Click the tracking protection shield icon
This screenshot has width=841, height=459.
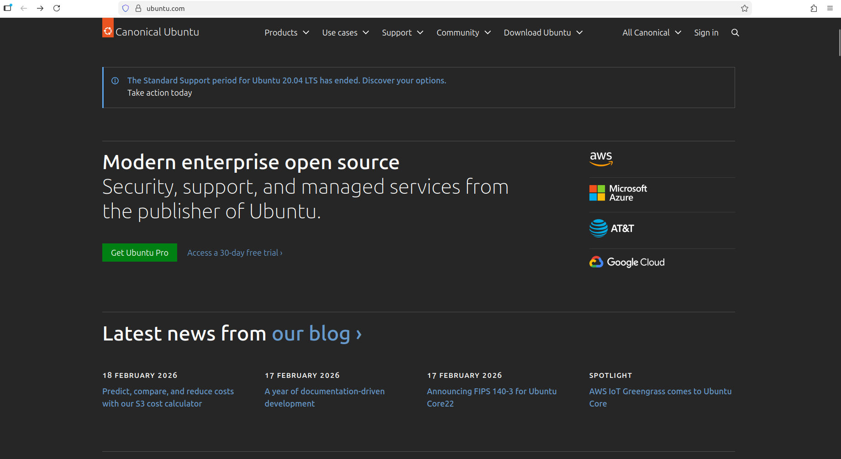(x=126, y=8)
